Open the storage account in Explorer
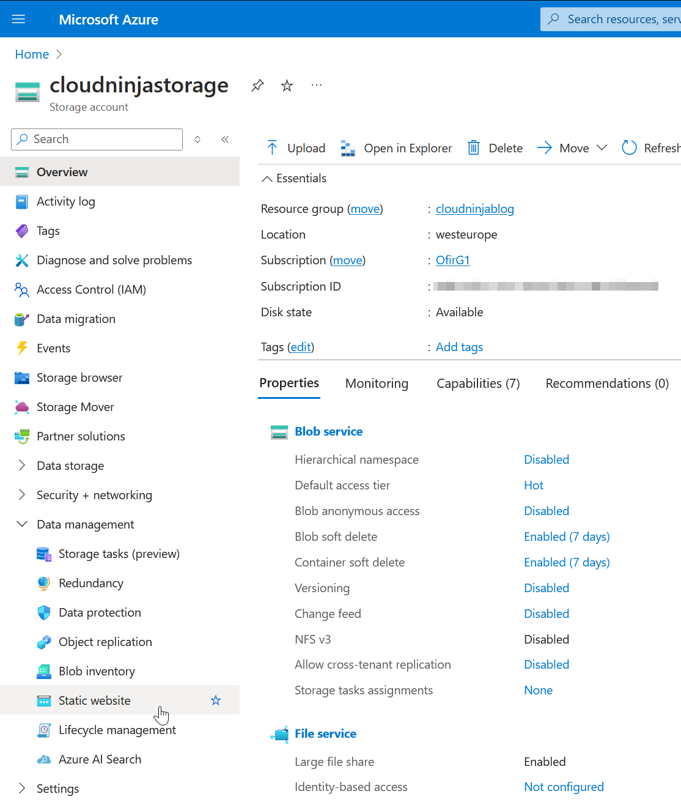 (x=396, y=147)
